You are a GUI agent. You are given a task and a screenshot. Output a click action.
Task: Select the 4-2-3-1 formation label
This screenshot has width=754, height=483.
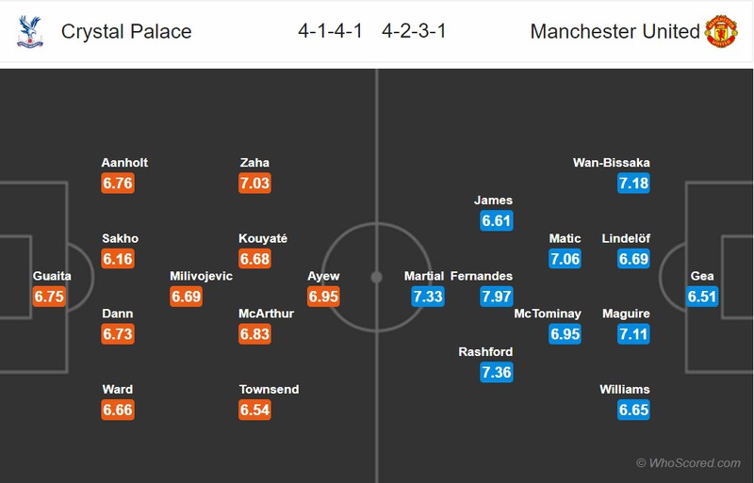tap(415, 32)
